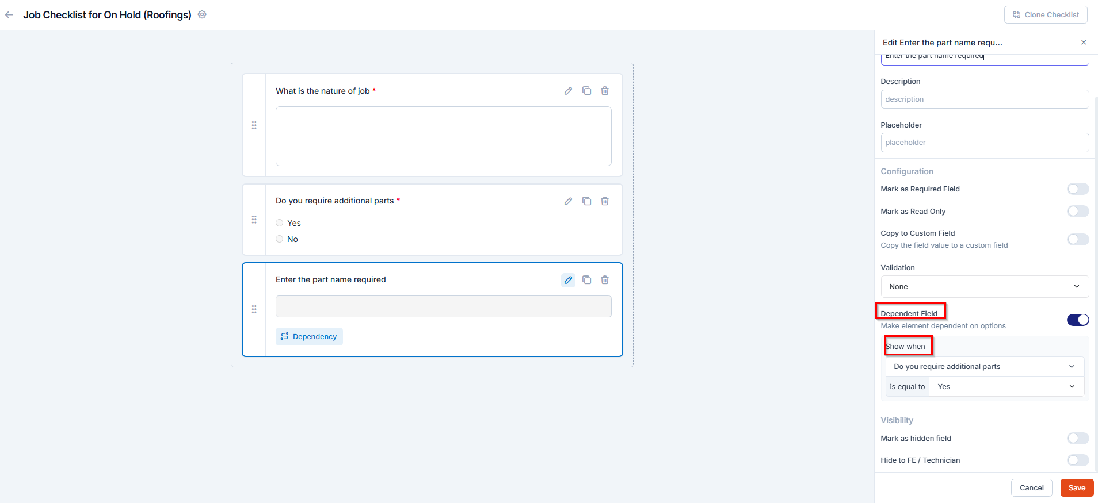The height and width of the screenshot is (503, 1098).
Task: Select the 'Yes' radio option
Action: [x=279, y=223]
